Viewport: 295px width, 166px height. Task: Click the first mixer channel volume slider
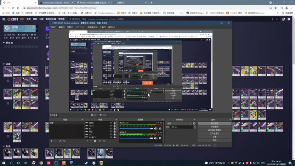click(136, 128)
